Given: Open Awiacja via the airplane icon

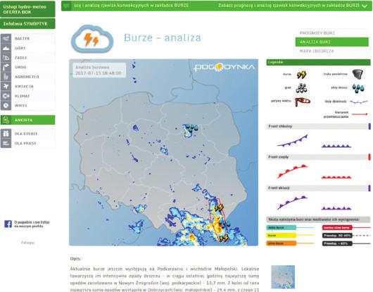Looking at the screenshot, I should pos(6,86).
